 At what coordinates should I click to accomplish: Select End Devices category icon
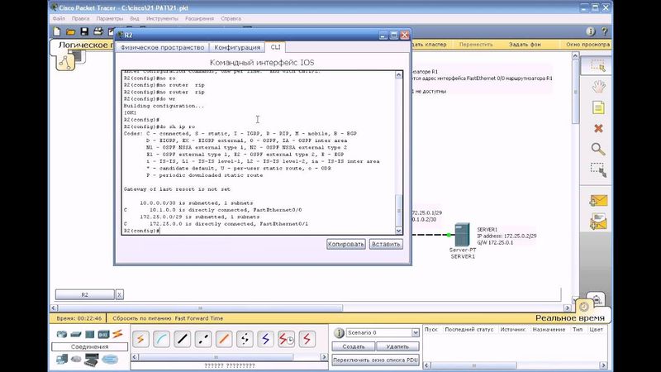tap(62, 360)
